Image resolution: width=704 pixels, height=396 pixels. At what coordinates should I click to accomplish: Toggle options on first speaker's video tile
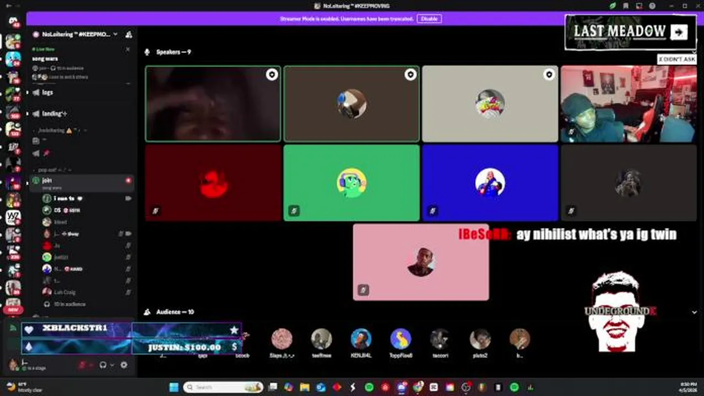272,74
